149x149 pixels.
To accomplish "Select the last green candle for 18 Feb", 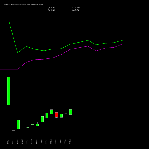I will 71,112.
